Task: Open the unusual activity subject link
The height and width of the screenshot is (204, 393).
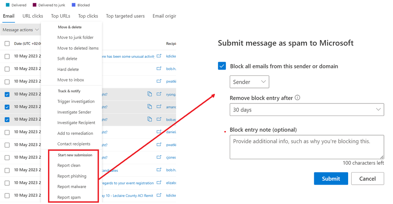Action: coord(128,56)
